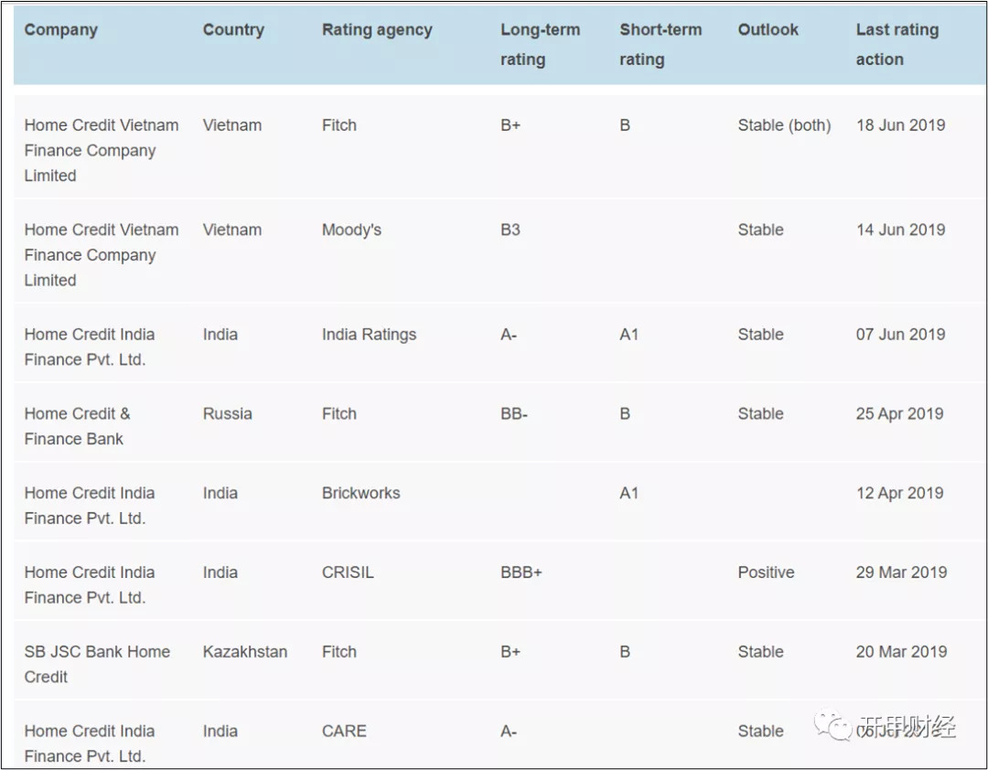Select the date 20 Mar 2019
Viewport: 988px width, 770px height.
pos(901,651)
